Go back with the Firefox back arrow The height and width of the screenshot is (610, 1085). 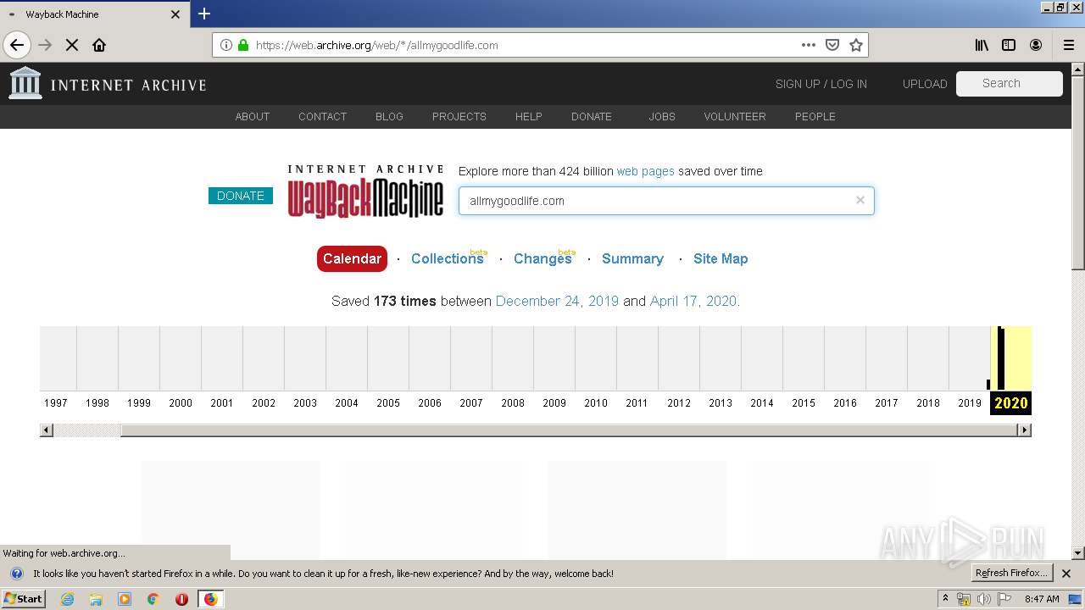(17, 45)
